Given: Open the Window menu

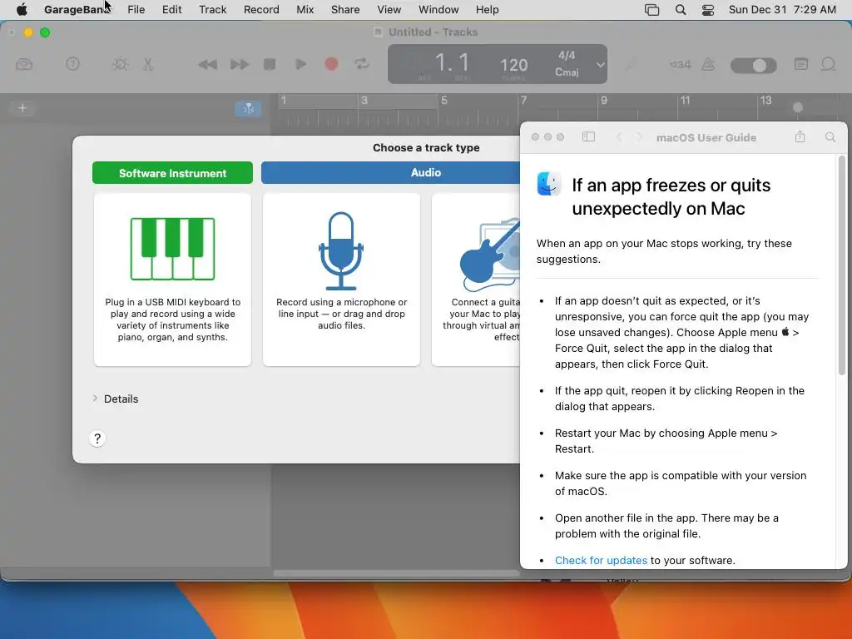Looking at the screenshot, I should [438, 9].
